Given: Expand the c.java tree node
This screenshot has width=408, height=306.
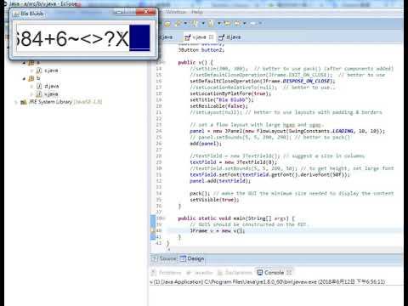Looking at the screenshot, I should click(31, 71).
